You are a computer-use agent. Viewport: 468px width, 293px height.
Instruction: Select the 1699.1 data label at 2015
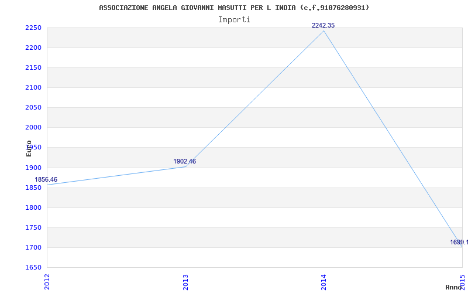tap(459, 242)
